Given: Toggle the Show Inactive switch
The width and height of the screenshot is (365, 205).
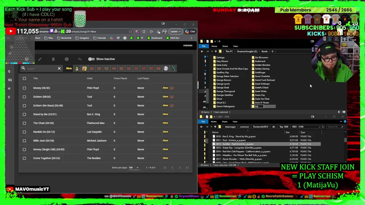Looking at the screenshot, I should [91, 59].
